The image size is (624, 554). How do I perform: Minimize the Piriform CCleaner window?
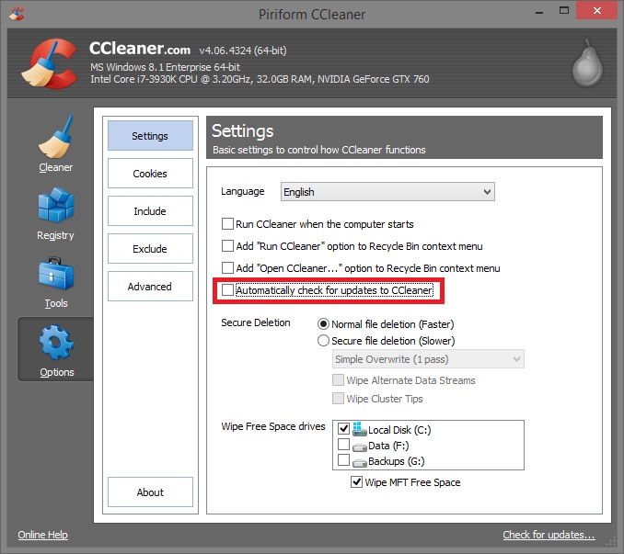tap(539, 12)
